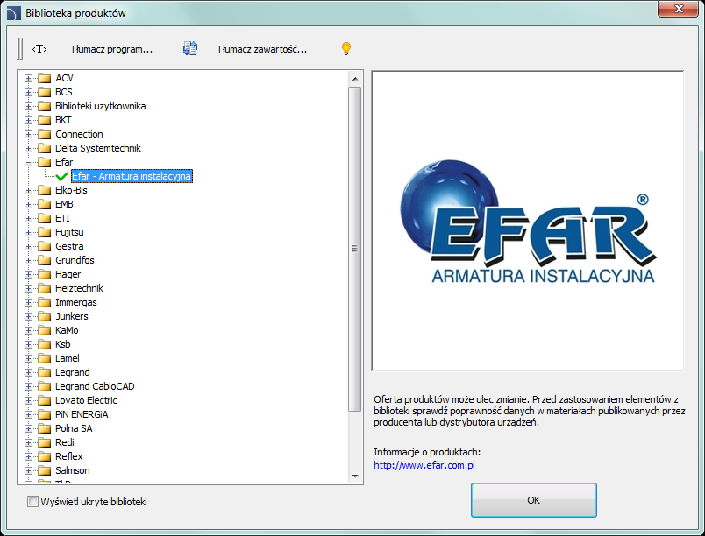Viewport: 705px width, 536px height.
Task: Click the Polna SA folder icon
Action: (x=44, y=428)
